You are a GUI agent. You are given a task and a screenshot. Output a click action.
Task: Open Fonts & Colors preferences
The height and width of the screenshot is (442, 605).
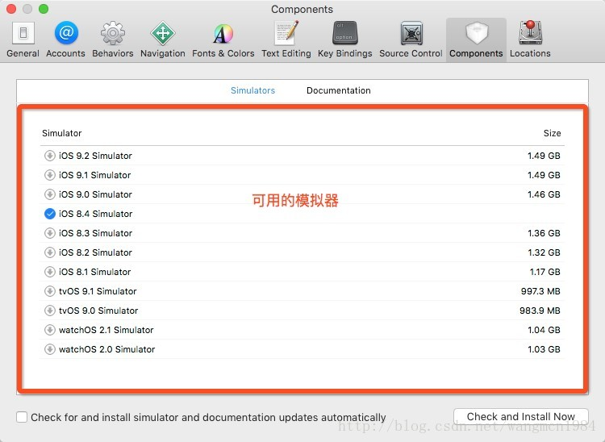click(x=223, y=40)
